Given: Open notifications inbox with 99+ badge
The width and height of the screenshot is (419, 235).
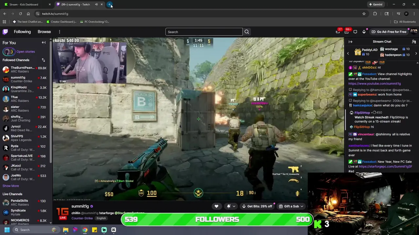Looking at the screenshot, I should 347,32.
